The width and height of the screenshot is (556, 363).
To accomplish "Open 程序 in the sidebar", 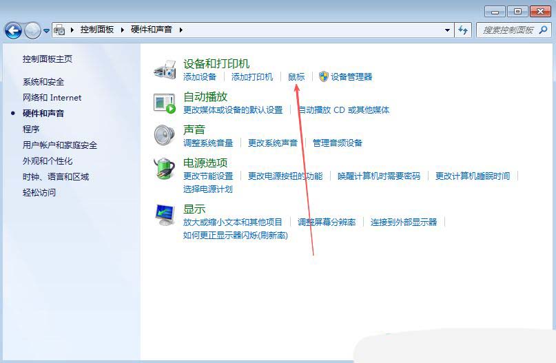I will [31, 129].
